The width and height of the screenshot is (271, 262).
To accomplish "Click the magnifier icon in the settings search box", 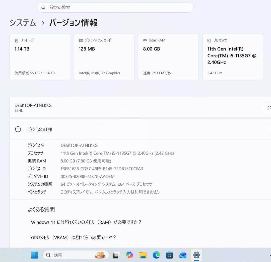I will (x=43, y=8).
